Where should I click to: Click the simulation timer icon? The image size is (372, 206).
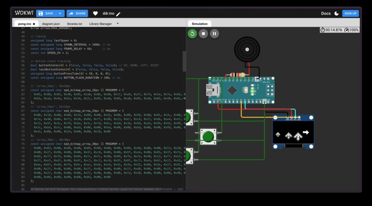click(323, 30)
